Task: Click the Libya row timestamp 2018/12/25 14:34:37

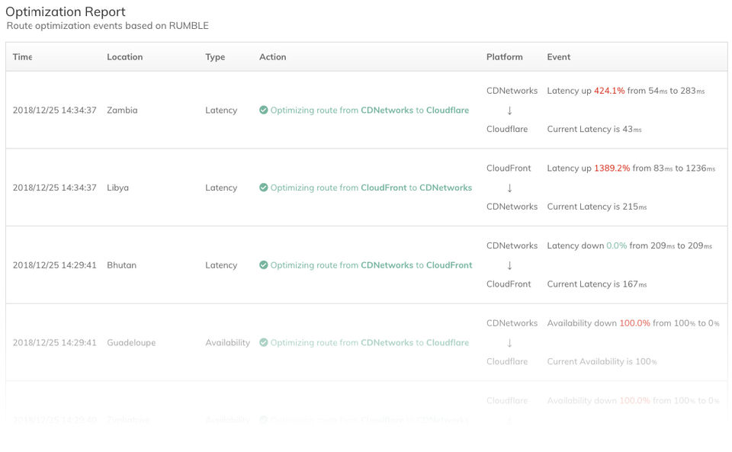Action: (55, 188)
